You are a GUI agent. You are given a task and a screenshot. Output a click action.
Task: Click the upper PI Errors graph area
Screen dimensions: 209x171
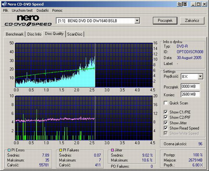[84, 65]
